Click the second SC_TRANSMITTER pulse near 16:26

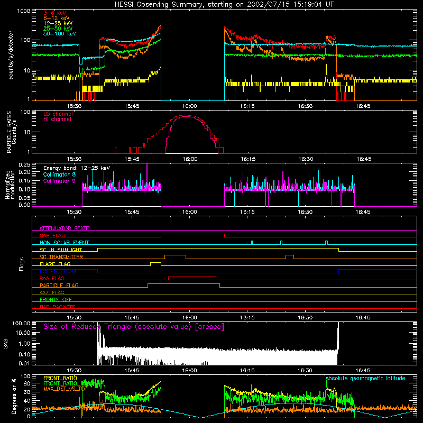click(x=290, y=255)
